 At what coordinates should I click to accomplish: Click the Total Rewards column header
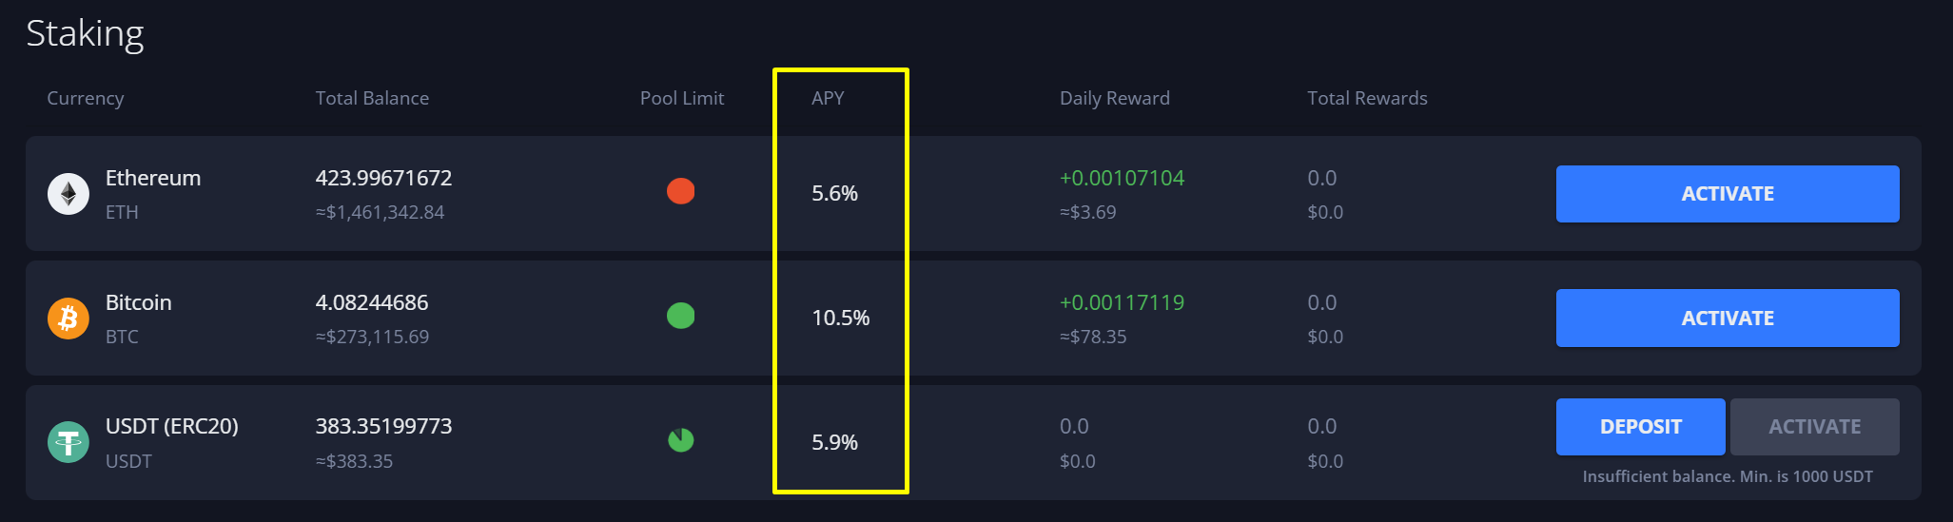point(1366,98)
